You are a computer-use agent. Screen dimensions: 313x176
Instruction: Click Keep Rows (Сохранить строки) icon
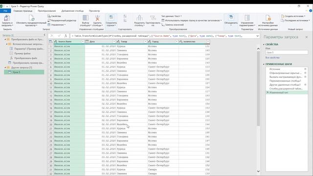[111, 18]
